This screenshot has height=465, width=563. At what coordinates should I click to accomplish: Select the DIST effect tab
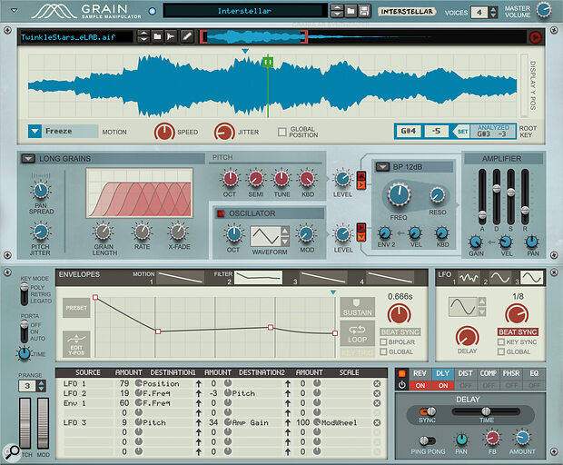coord(465,373)
